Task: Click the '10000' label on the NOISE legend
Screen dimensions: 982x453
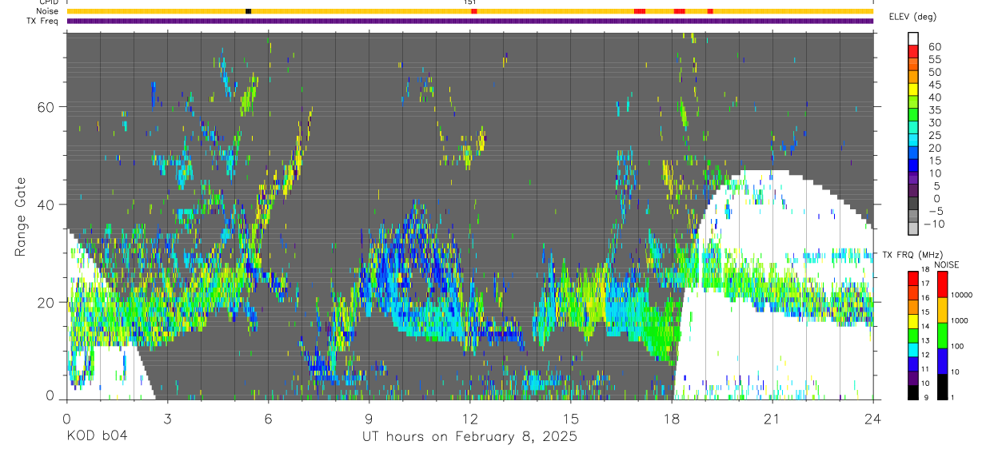Action: click(960, 295)
